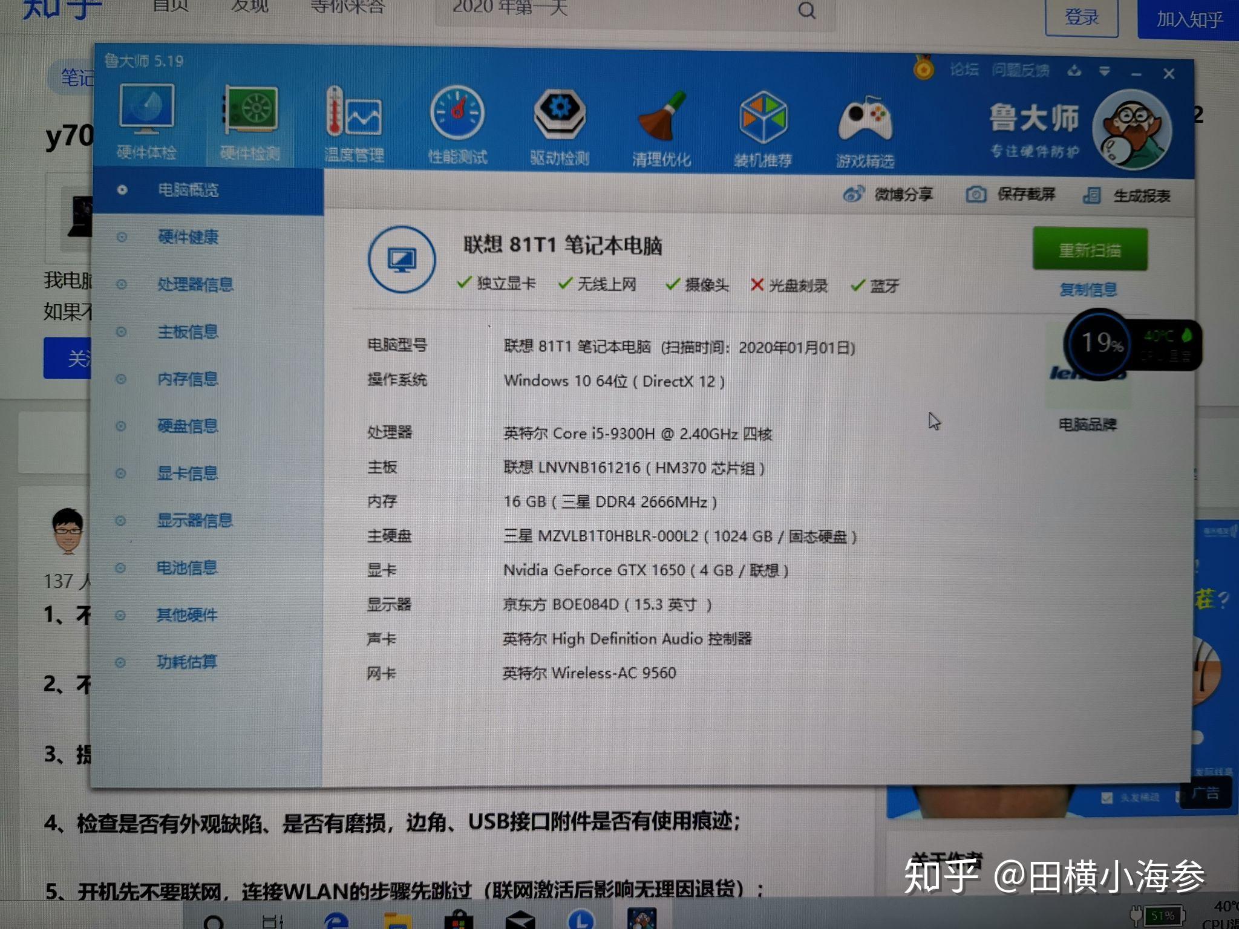Click the green 重新扫描 rescan button
Screen dimensions: 1239x929
(x=1090, y=249)
